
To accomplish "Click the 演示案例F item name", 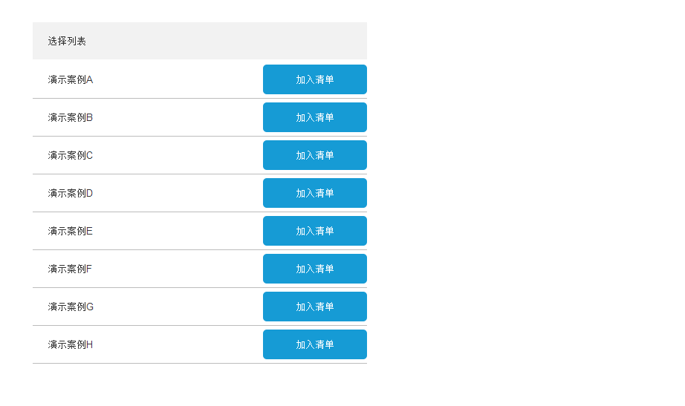I will (x=70, y=269).
